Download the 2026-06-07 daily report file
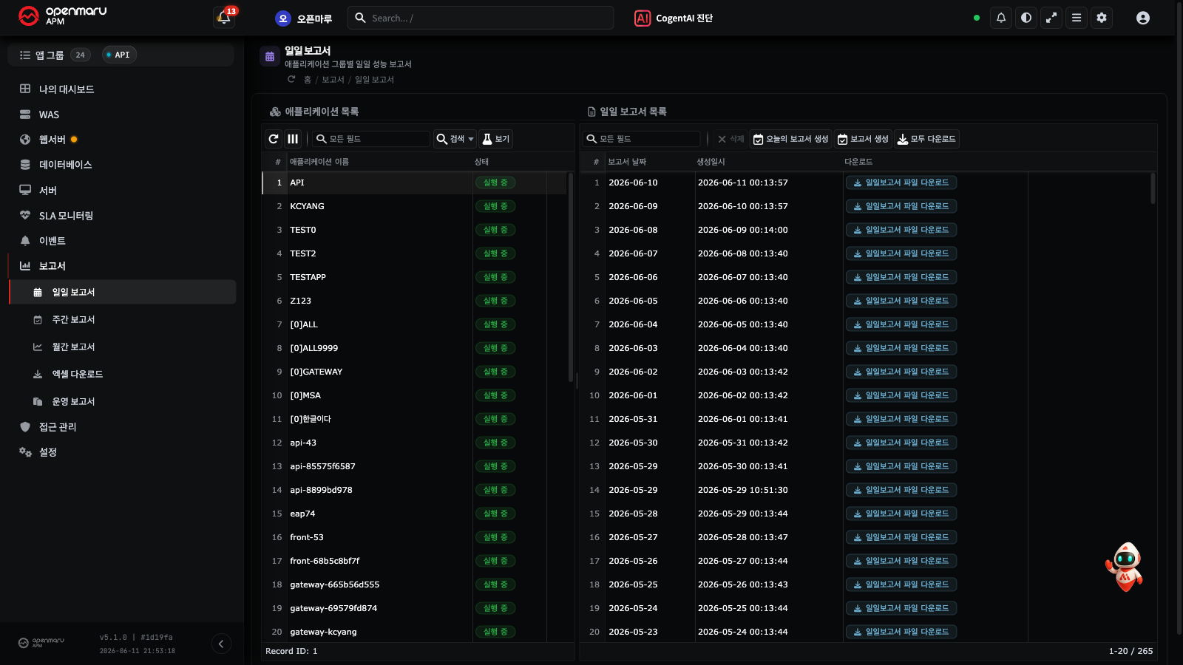 901,253
